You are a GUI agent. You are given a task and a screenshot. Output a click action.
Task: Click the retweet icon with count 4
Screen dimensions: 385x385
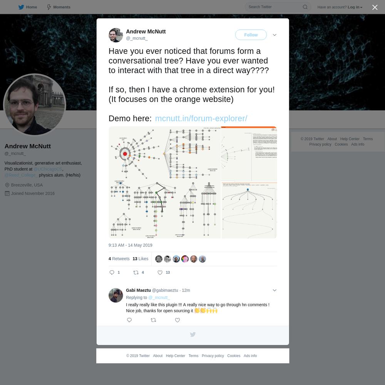point(136,272)
